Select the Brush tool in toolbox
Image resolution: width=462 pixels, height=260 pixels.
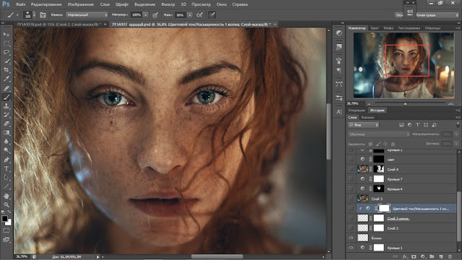pyautogui.click(x=6, y=97)
